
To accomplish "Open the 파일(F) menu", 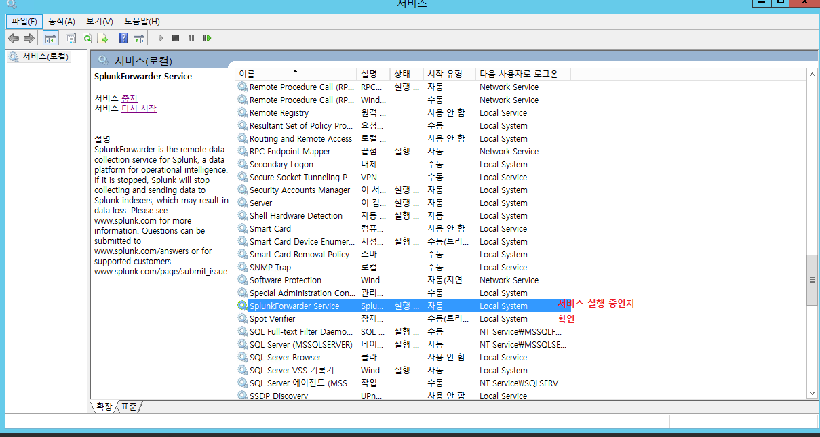I will coord(24,22).
